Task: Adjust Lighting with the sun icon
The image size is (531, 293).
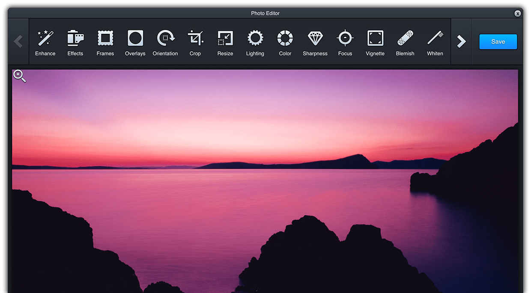Action: click(255, 42)
